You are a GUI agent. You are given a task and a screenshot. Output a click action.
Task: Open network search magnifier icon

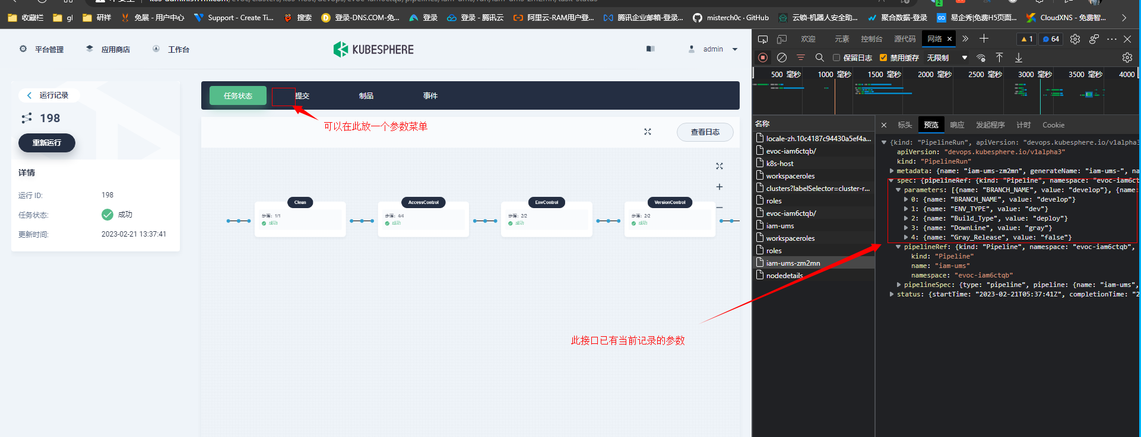click(820, 58)
